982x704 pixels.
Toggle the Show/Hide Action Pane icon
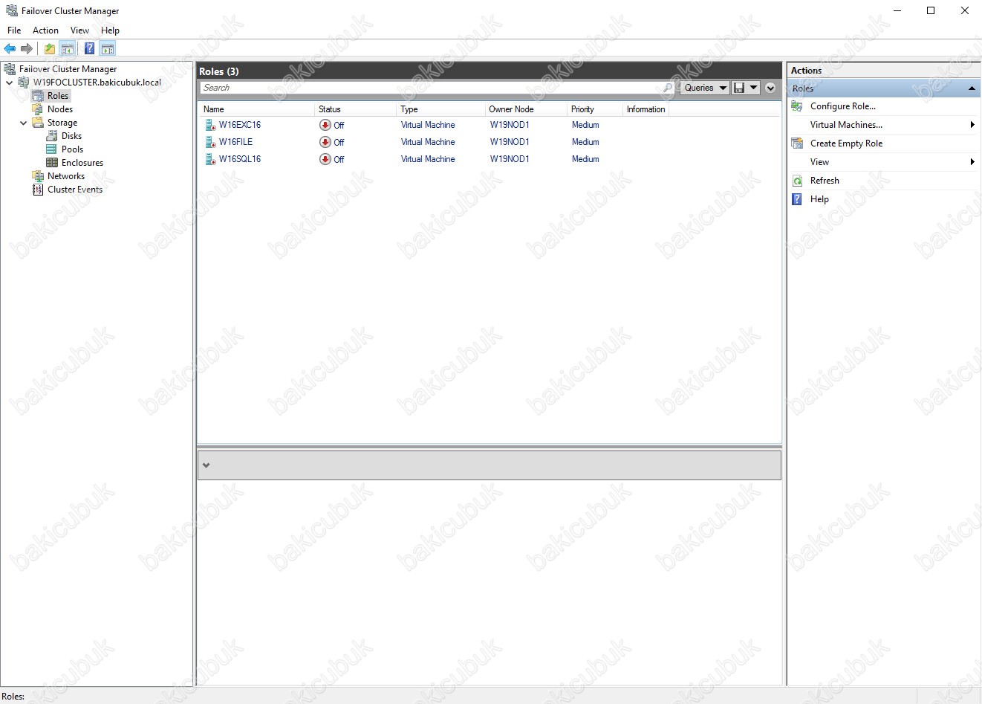108,48
